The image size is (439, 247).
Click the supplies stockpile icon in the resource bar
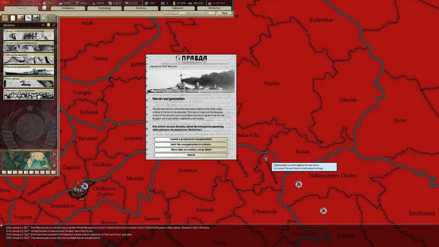(111, 2)
